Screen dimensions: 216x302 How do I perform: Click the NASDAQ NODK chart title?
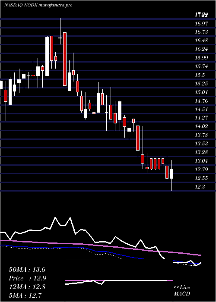point(38,5)
